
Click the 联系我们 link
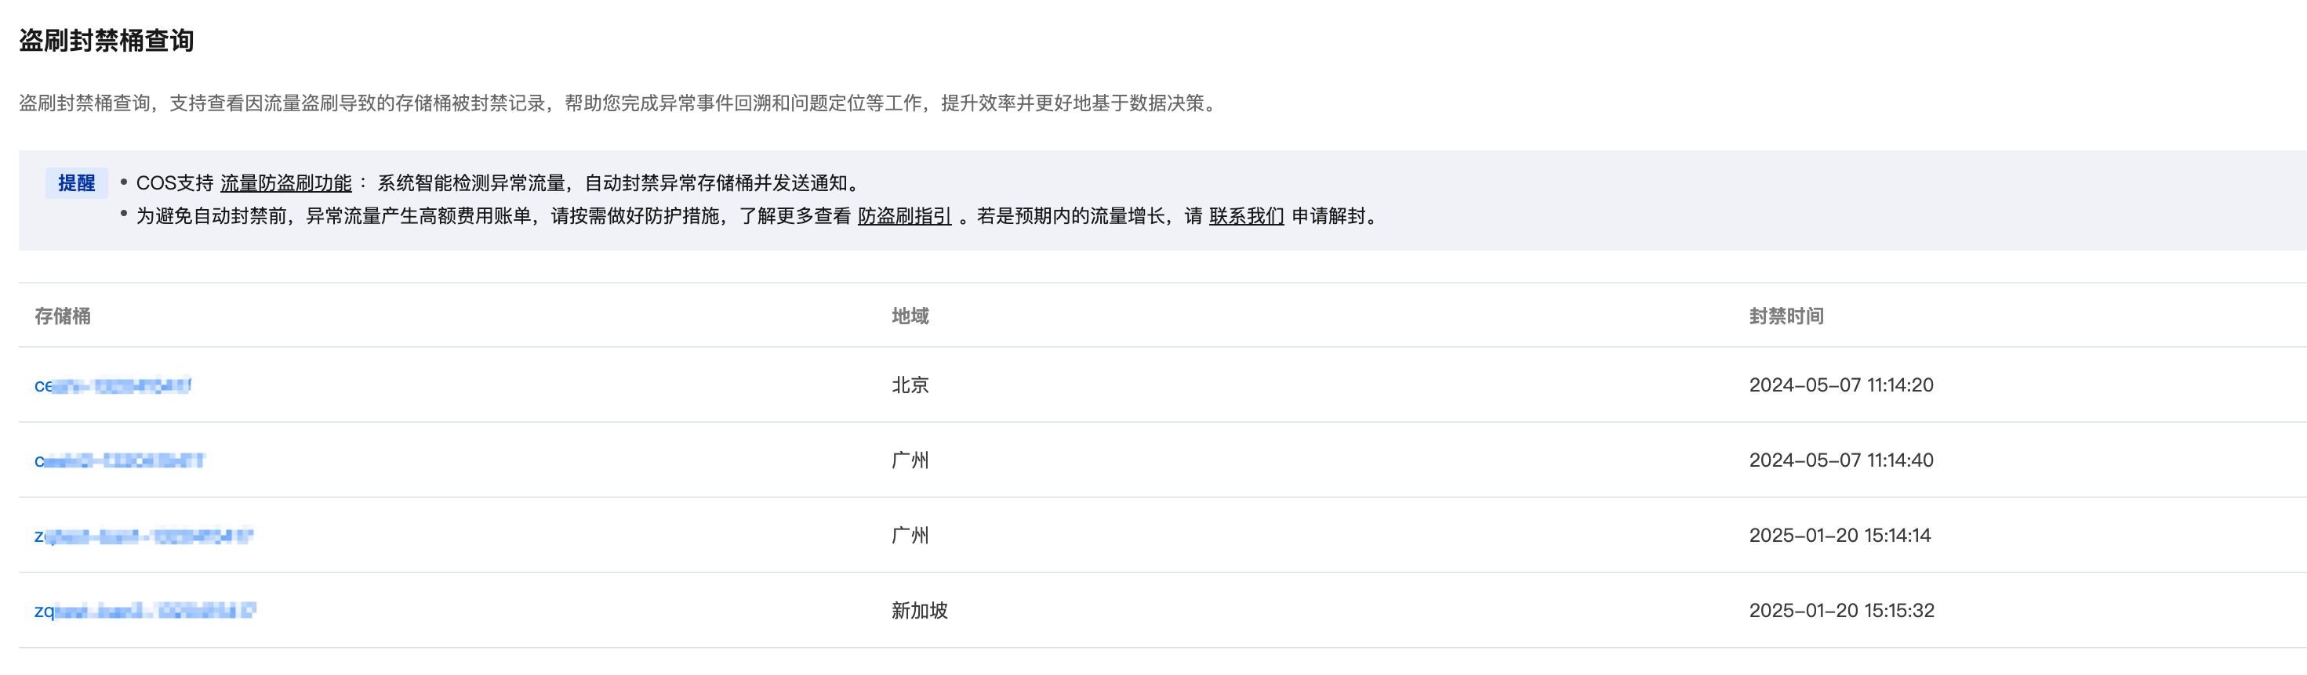pyautogui.click(x=1246, y=216)
